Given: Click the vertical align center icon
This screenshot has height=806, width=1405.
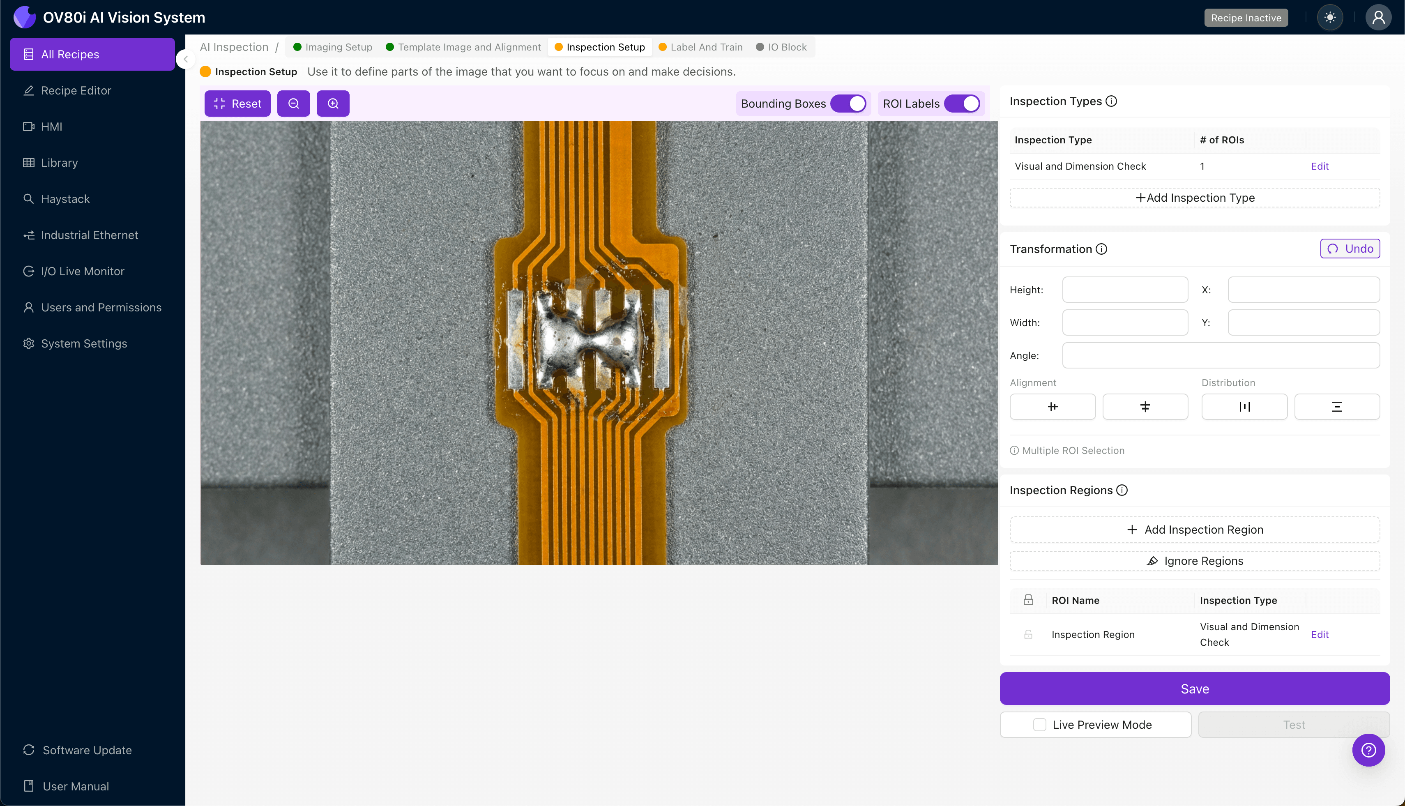Looking at the screenshot, I should (1145, 407).
